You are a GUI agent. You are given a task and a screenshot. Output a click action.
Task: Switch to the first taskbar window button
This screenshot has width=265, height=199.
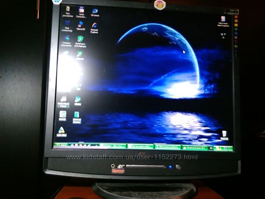click(x=114, y=145)
